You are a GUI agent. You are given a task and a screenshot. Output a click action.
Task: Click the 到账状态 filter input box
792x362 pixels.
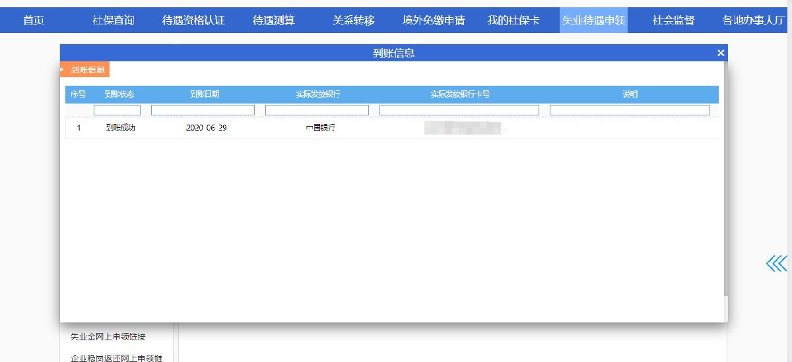pyautogui.click(x=117, y=110)
